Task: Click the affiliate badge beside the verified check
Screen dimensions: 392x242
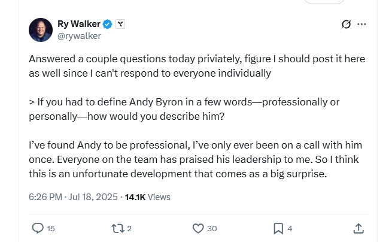Action: click(x=120, y=24)
